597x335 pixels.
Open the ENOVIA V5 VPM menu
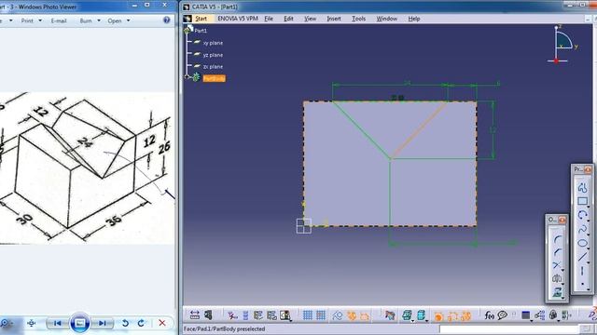(238, 19)
